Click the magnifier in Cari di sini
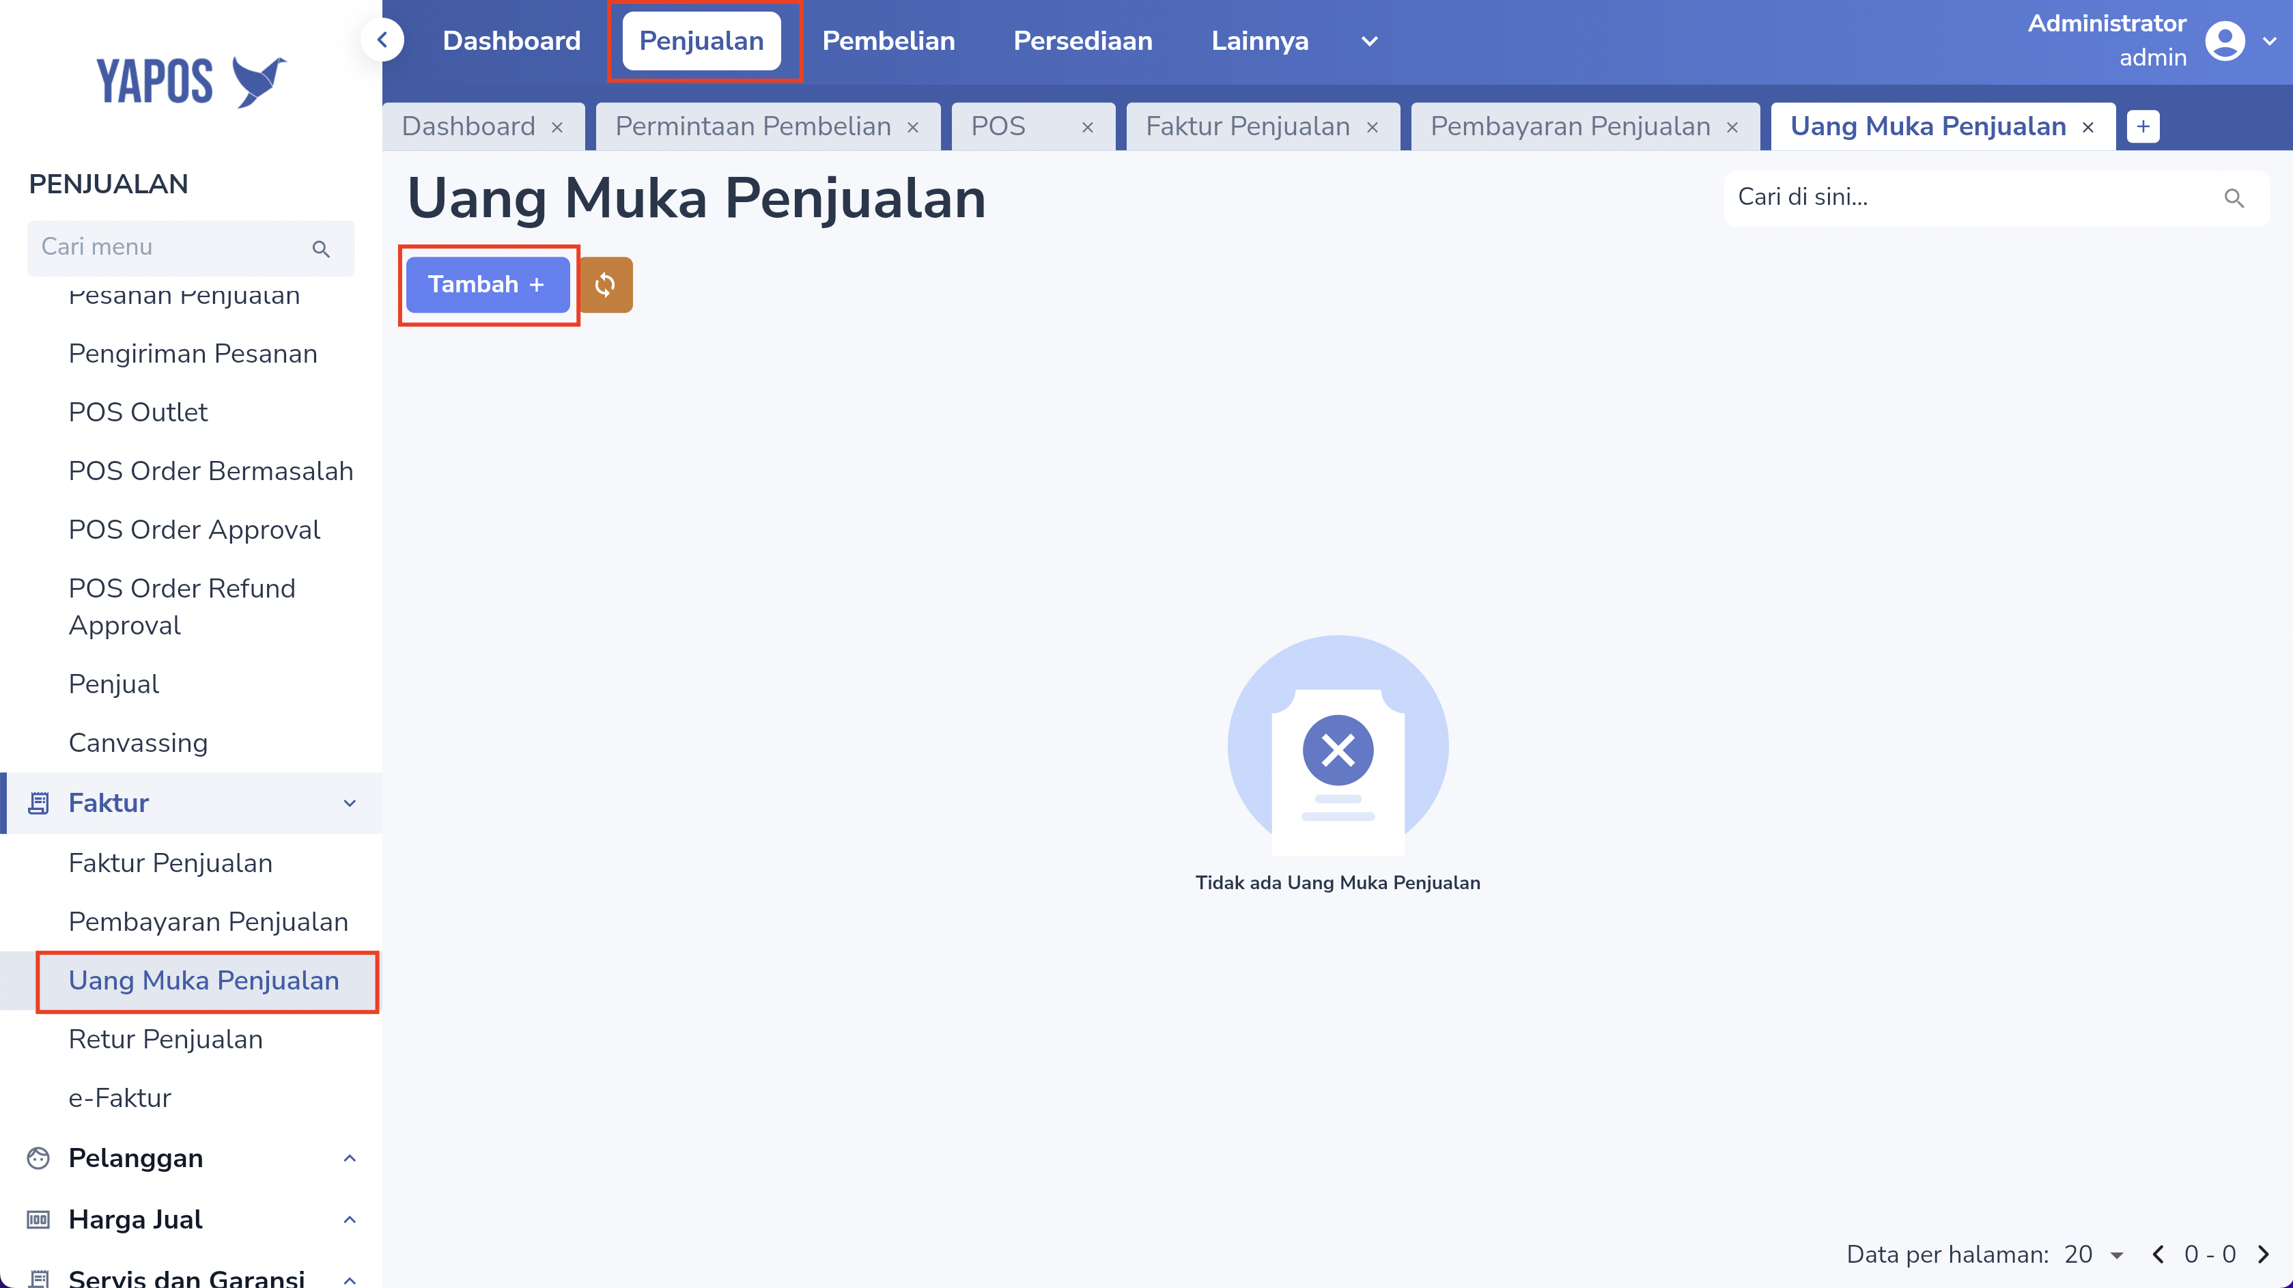 tap(2234, 197)
